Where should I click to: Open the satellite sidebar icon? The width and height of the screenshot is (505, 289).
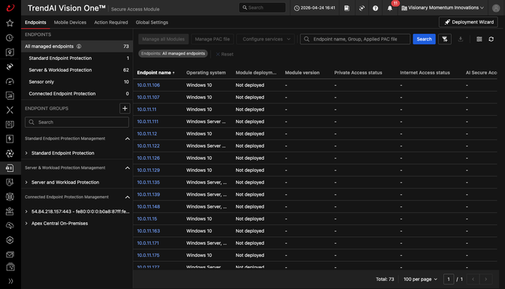(10, 67)
